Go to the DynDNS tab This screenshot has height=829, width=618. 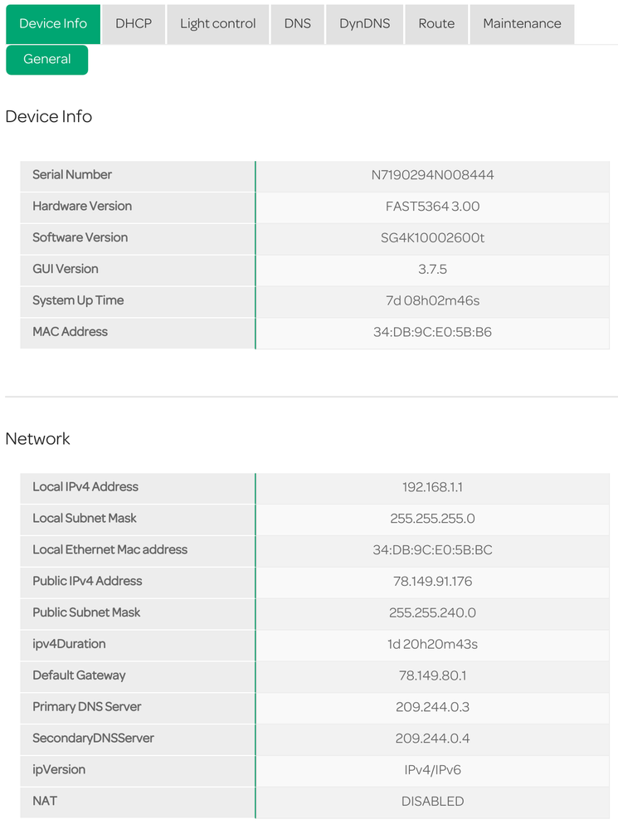(x=364, y=24)
